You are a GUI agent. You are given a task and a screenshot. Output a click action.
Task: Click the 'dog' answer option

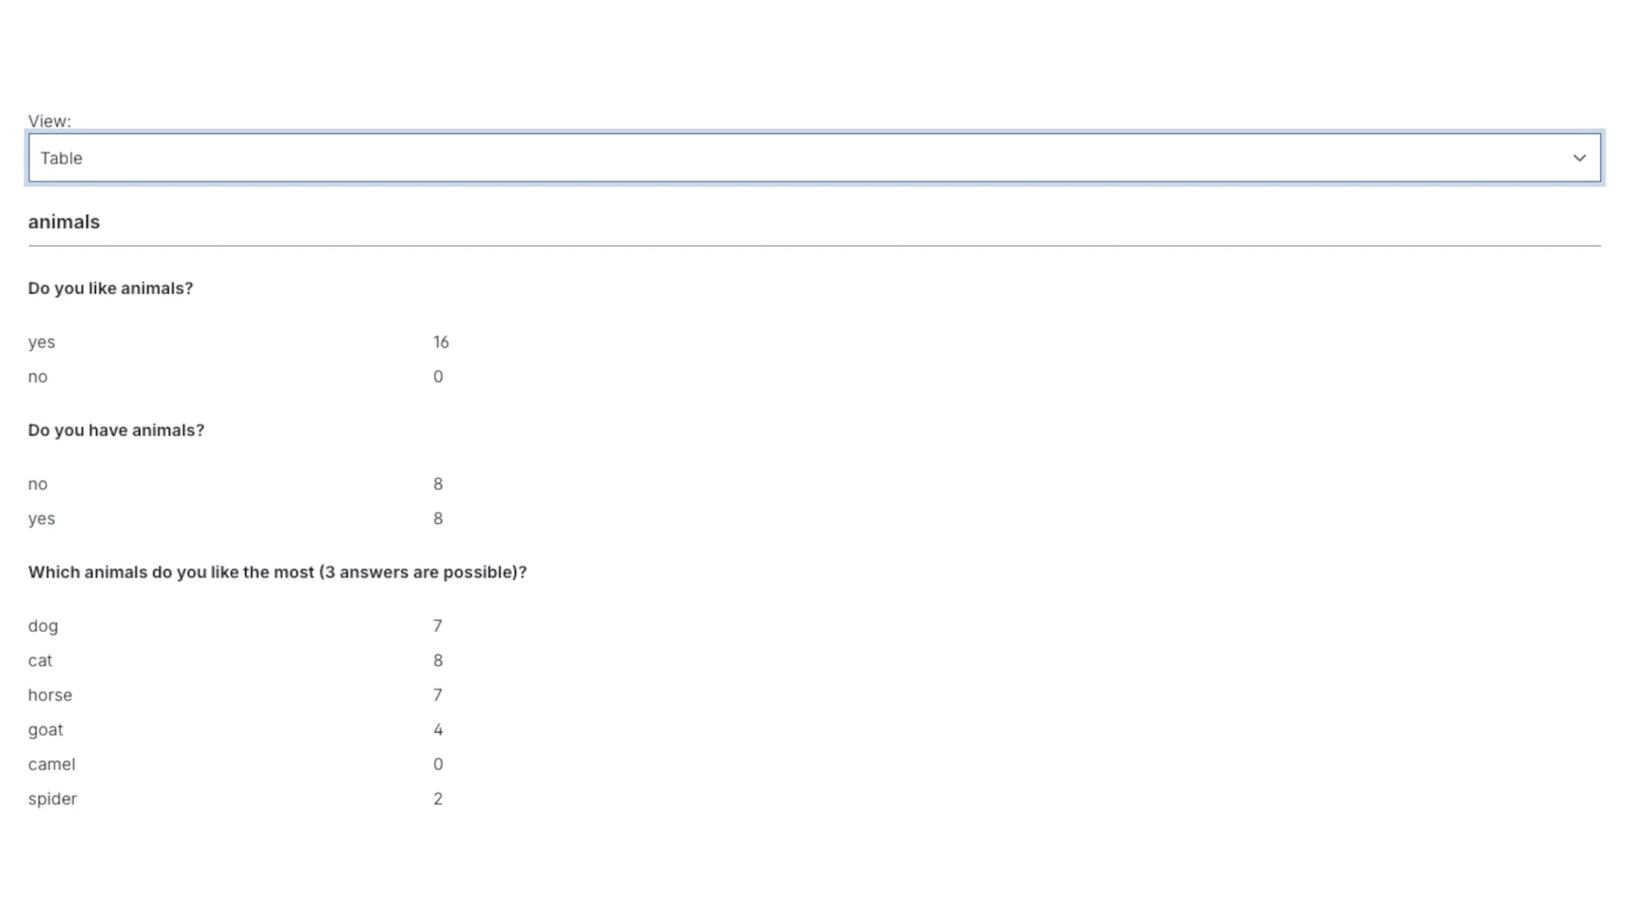42,626
